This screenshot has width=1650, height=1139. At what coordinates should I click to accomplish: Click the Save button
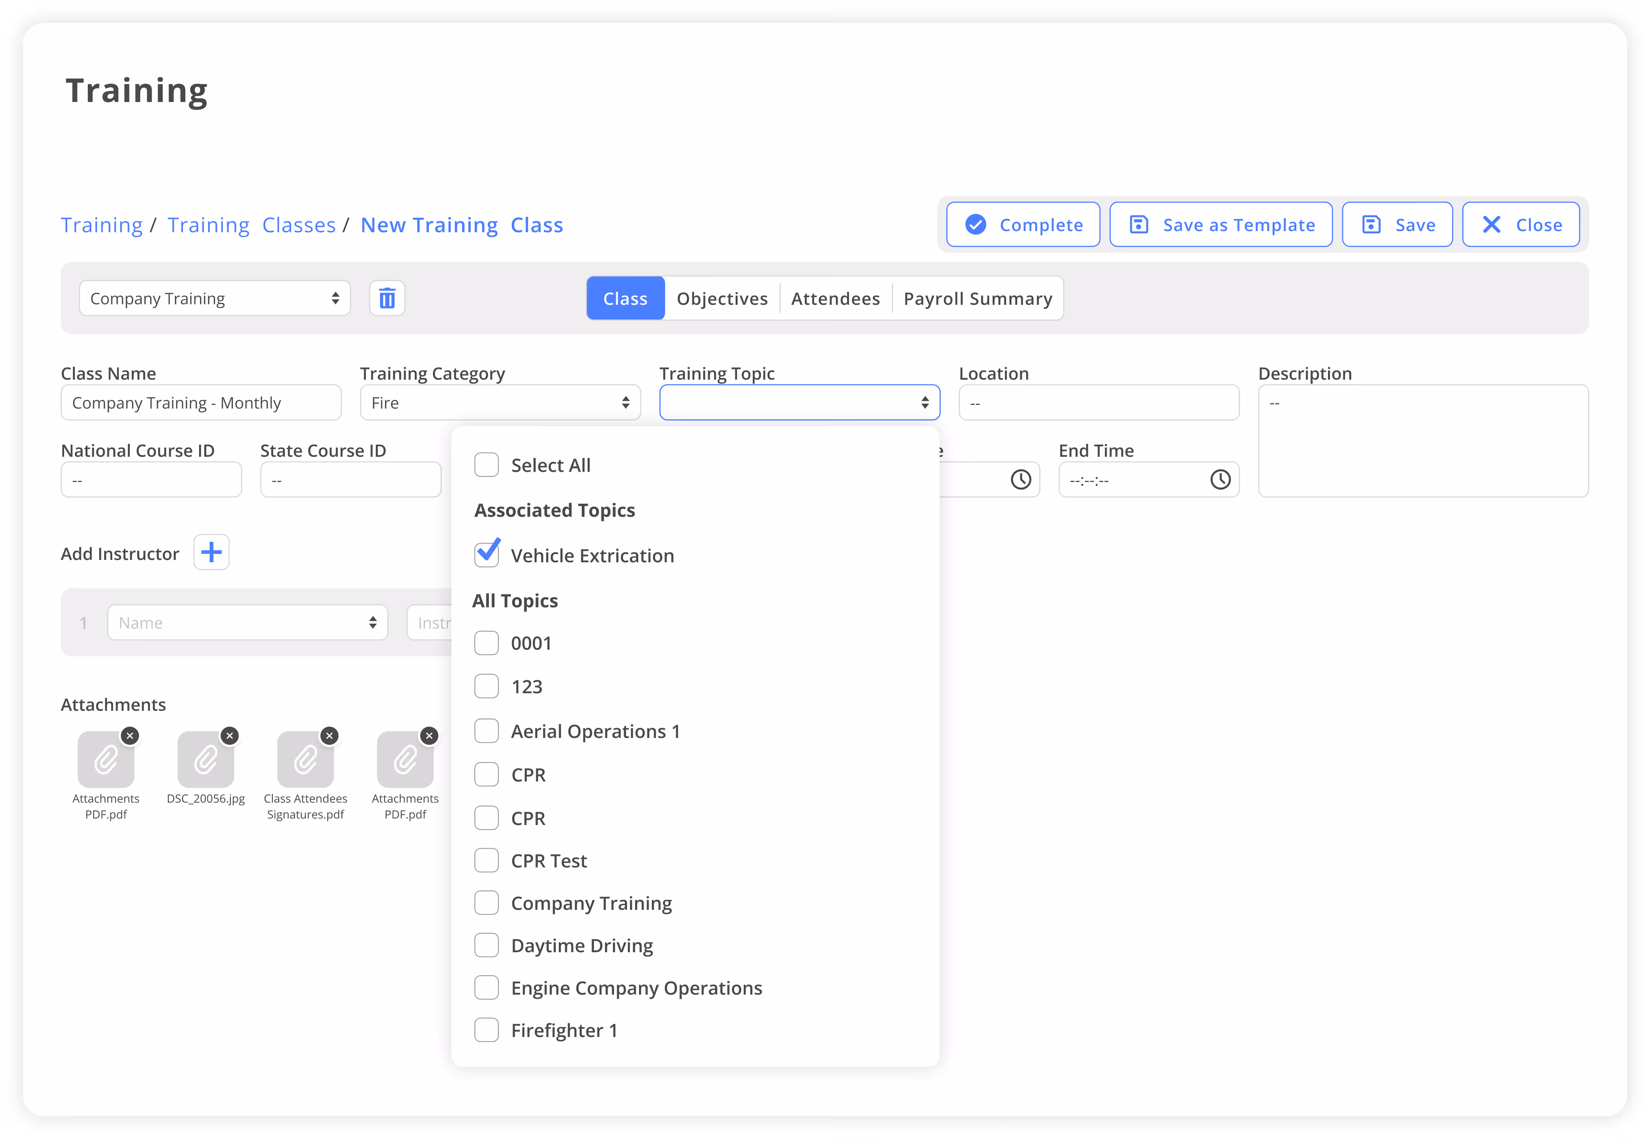click(1397, 225)
